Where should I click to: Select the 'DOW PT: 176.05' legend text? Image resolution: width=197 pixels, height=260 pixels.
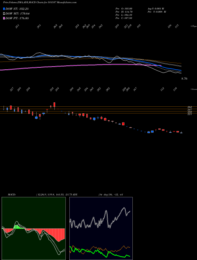[x=17, y=18]
